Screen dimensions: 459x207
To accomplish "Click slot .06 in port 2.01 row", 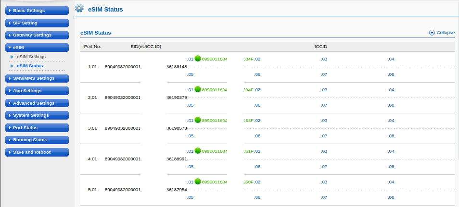I will [257, 105].
